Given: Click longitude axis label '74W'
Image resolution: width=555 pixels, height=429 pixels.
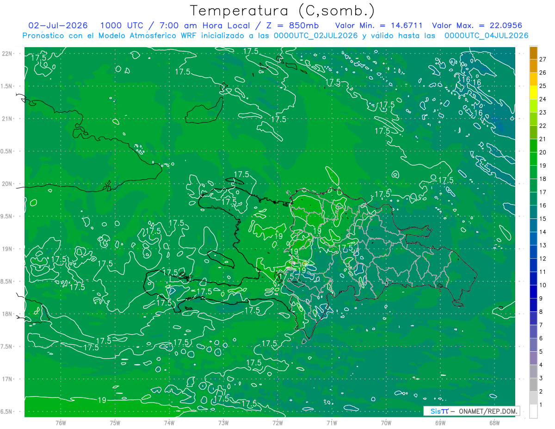Looking at the screenshot, I should point(169,423).
